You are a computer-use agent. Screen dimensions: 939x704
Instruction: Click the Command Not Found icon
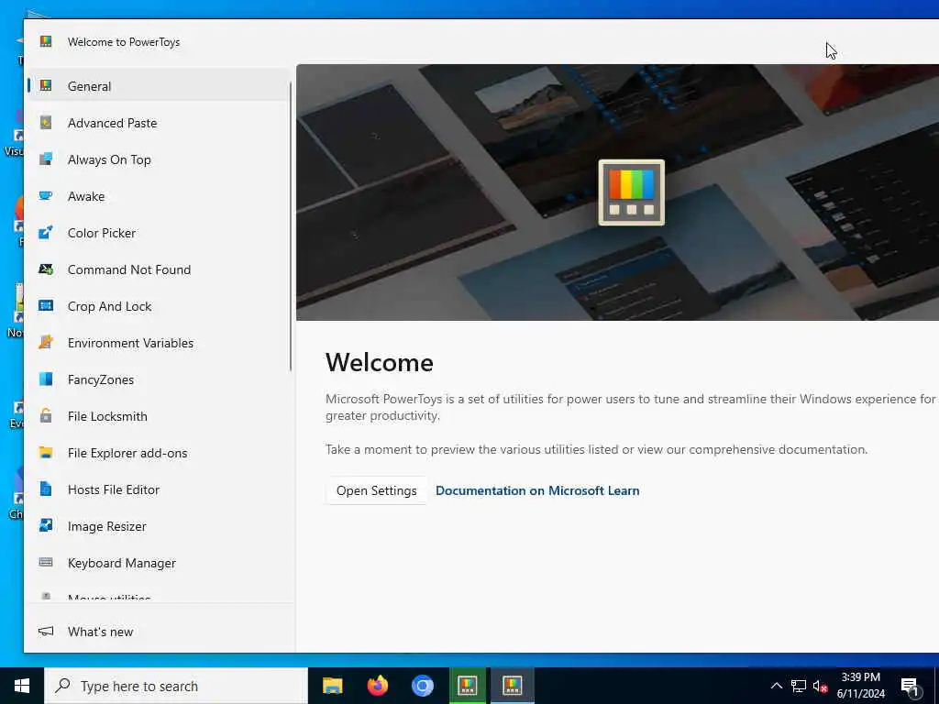point(46,269)
